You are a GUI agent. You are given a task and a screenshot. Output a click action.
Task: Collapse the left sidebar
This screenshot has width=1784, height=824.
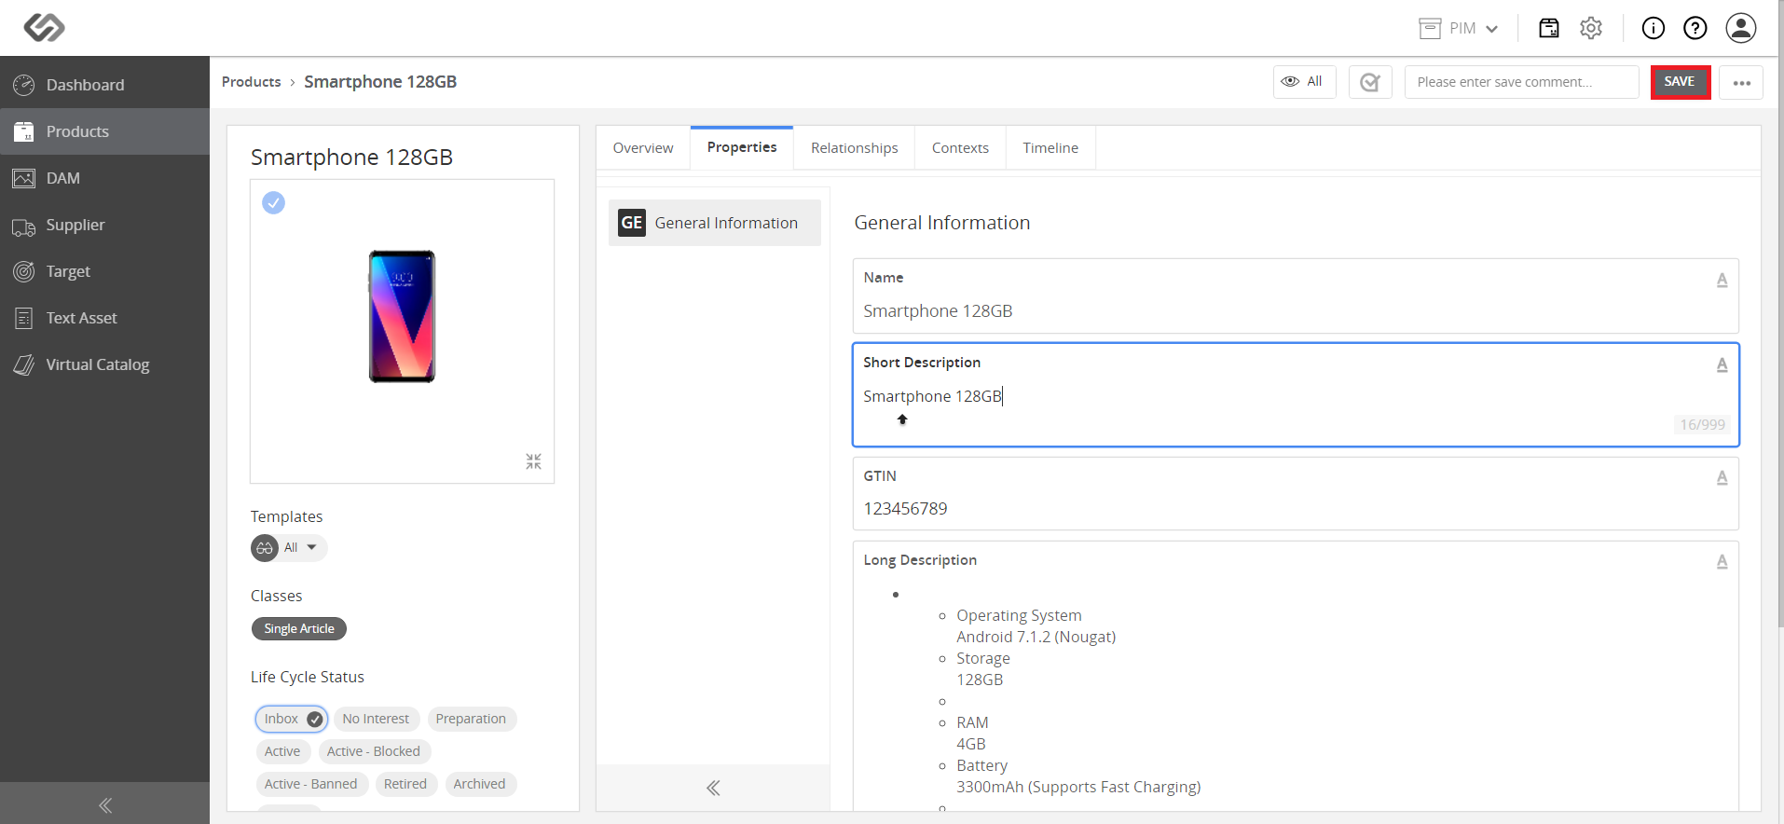click(104, 805)
